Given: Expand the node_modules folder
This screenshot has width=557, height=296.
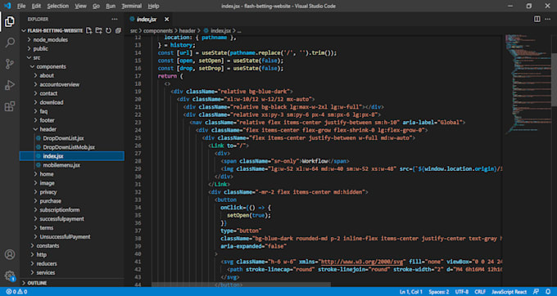Looking at the screenshot, I should [x=51, y=40].
